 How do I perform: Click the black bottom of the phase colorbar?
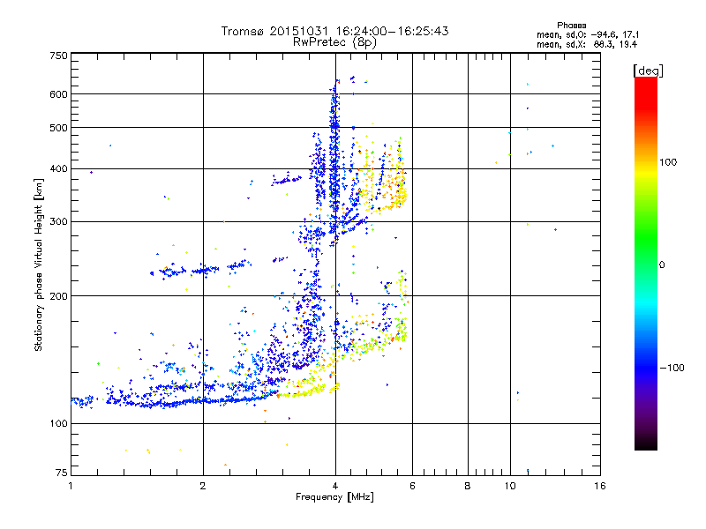click(646, 443)
